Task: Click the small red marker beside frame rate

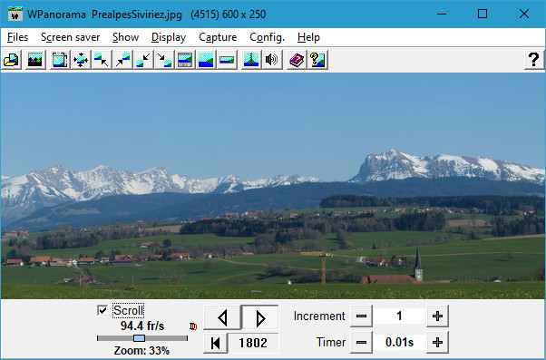Action: 193,326
